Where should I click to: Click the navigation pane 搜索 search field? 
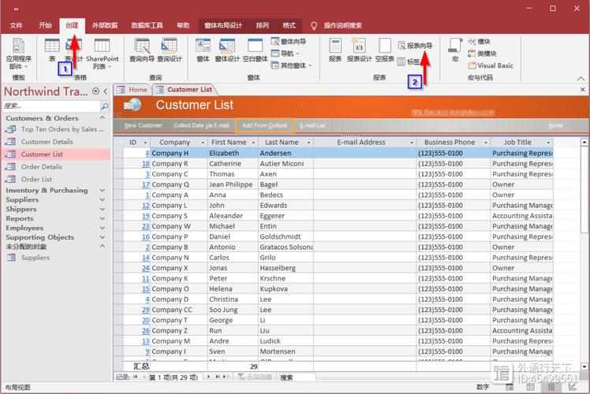tap(50, 106)
